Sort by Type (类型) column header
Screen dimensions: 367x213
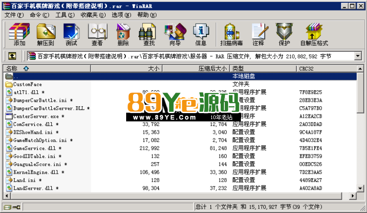pyautogui.click(x=263, y=69)
